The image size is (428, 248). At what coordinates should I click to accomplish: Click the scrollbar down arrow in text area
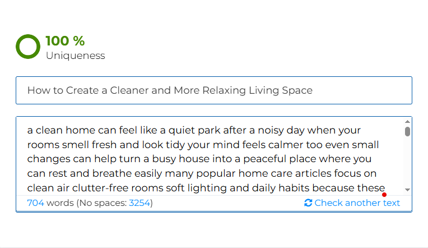[407, 190]
